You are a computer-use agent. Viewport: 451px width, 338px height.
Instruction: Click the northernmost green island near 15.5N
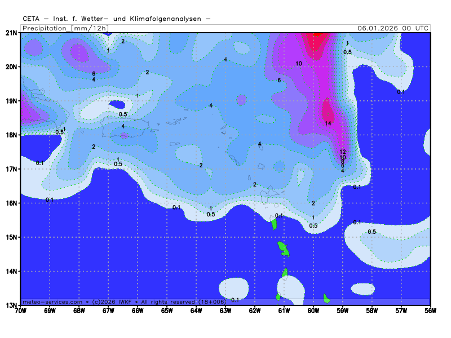point(274,224)
